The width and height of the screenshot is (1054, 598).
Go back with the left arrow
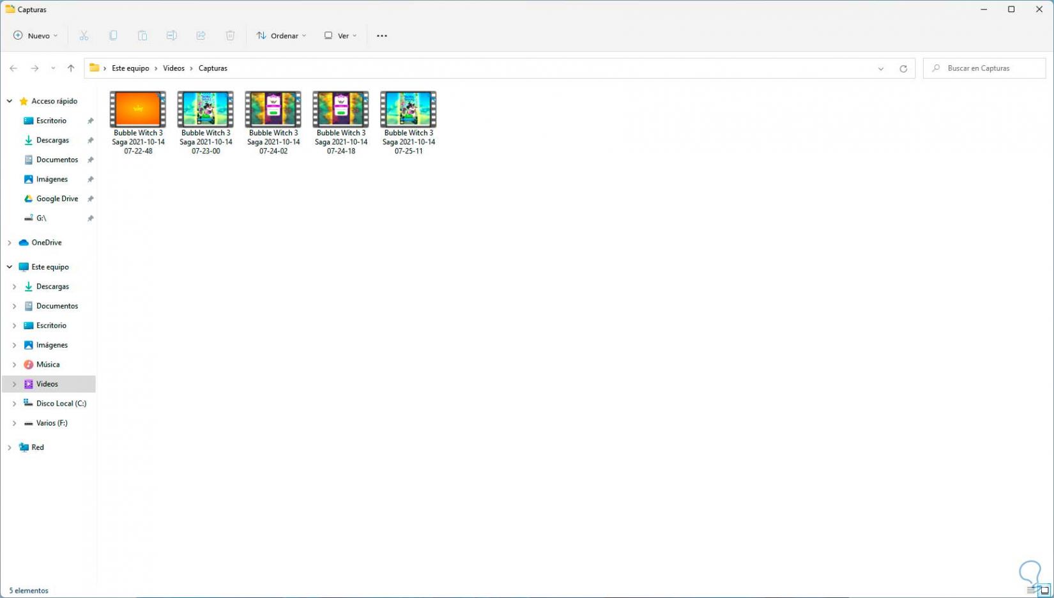13,68
